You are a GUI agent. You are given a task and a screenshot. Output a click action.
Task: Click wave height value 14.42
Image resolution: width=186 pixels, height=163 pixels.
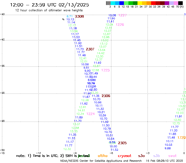coord(101,53)
